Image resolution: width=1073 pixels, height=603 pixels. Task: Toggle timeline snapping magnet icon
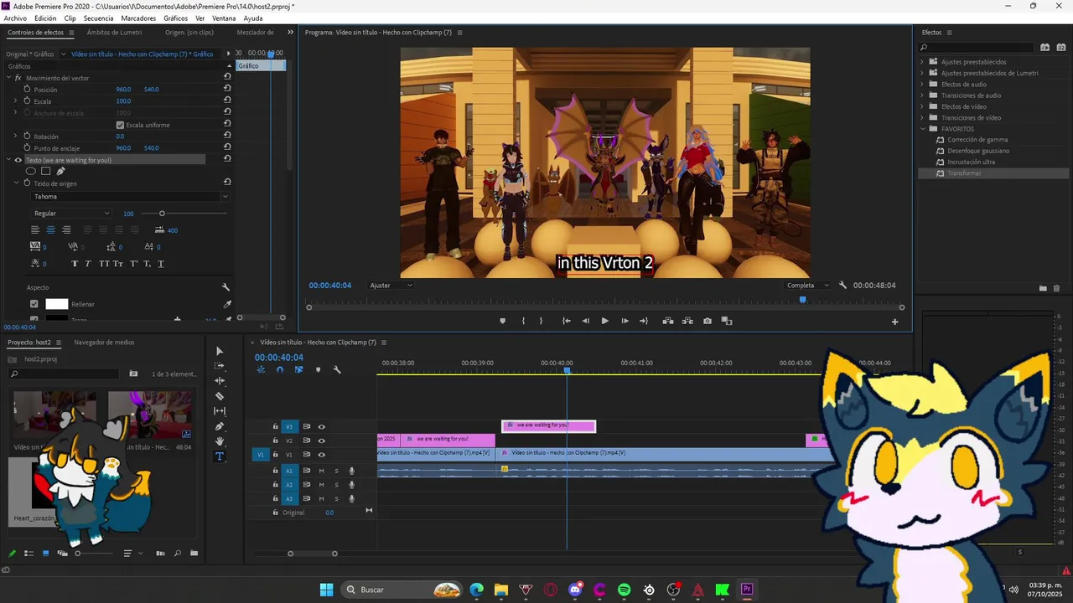tap(280, 369)
